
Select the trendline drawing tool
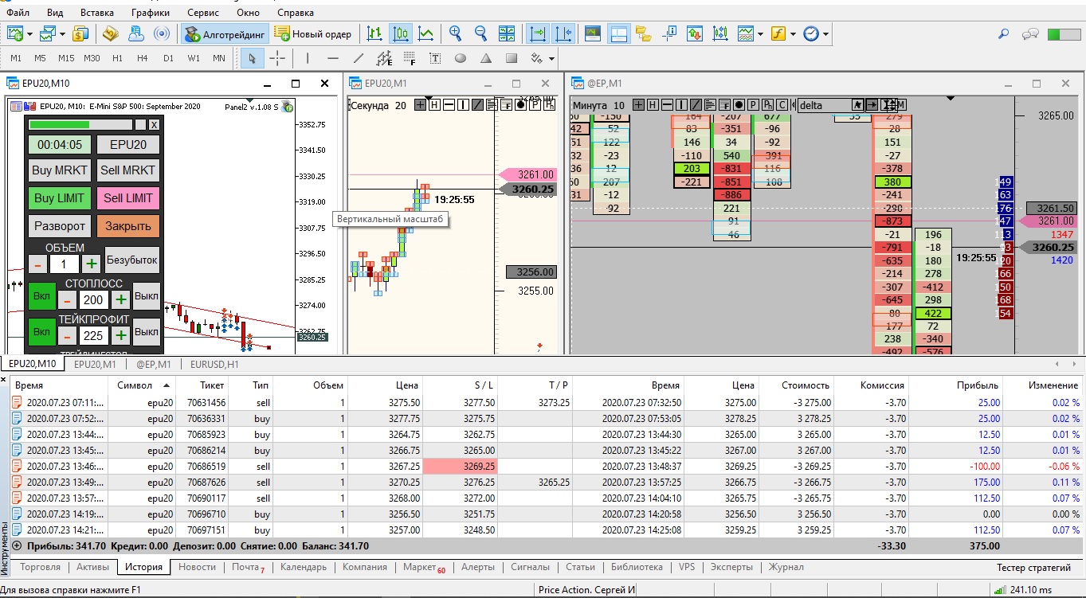[359, 58]
